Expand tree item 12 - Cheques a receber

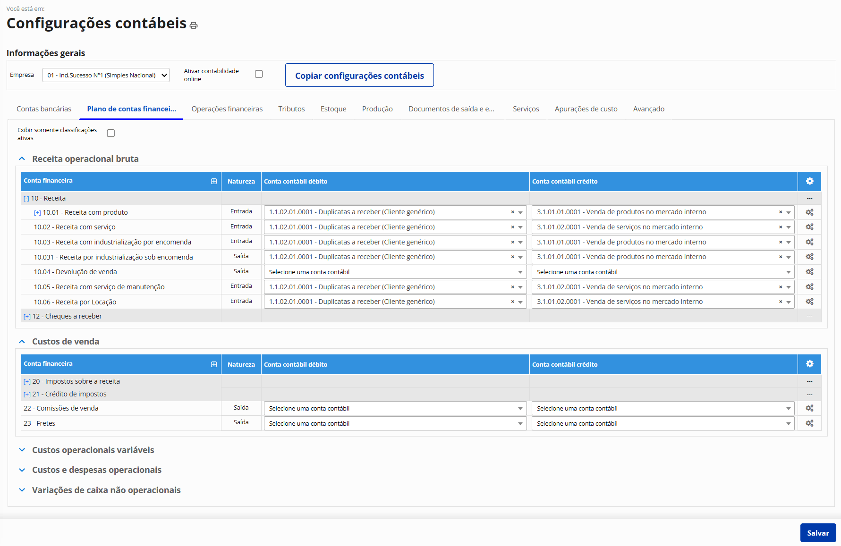27,317
